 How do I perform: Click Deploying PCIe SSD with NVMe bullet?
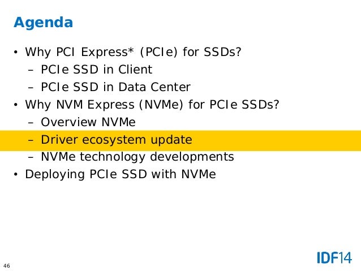point(121,174)
